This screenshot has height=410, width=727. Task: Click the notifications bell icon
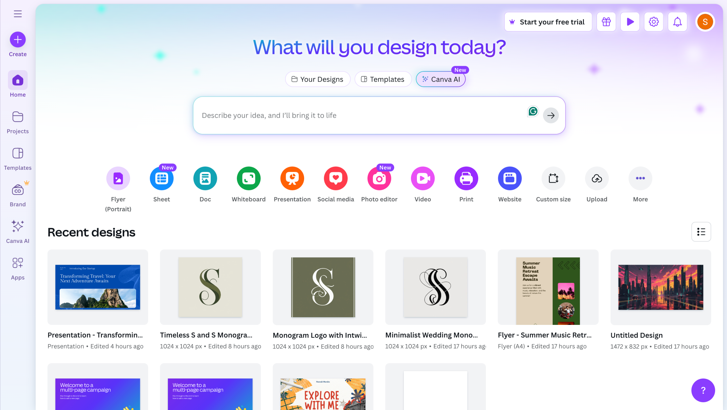pyautogui.click(x=677, y=22)
